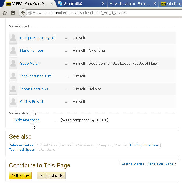This screenshot has height=186, width=182.
Task: Open Getting Started link
Action: [x=133, y=164]
